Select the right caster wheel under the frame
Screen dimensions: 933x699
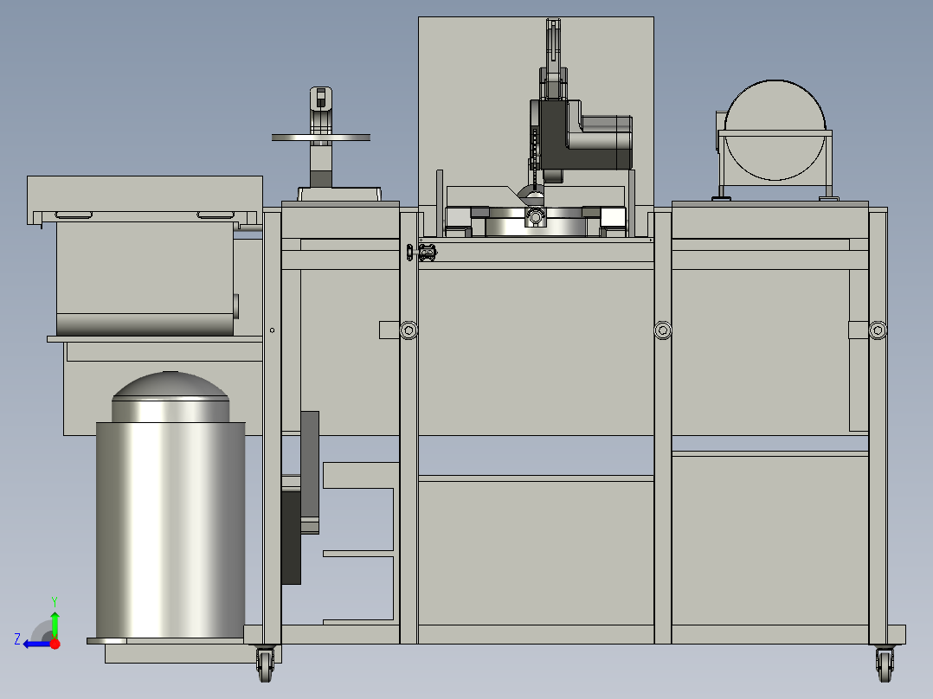[885, 664]
